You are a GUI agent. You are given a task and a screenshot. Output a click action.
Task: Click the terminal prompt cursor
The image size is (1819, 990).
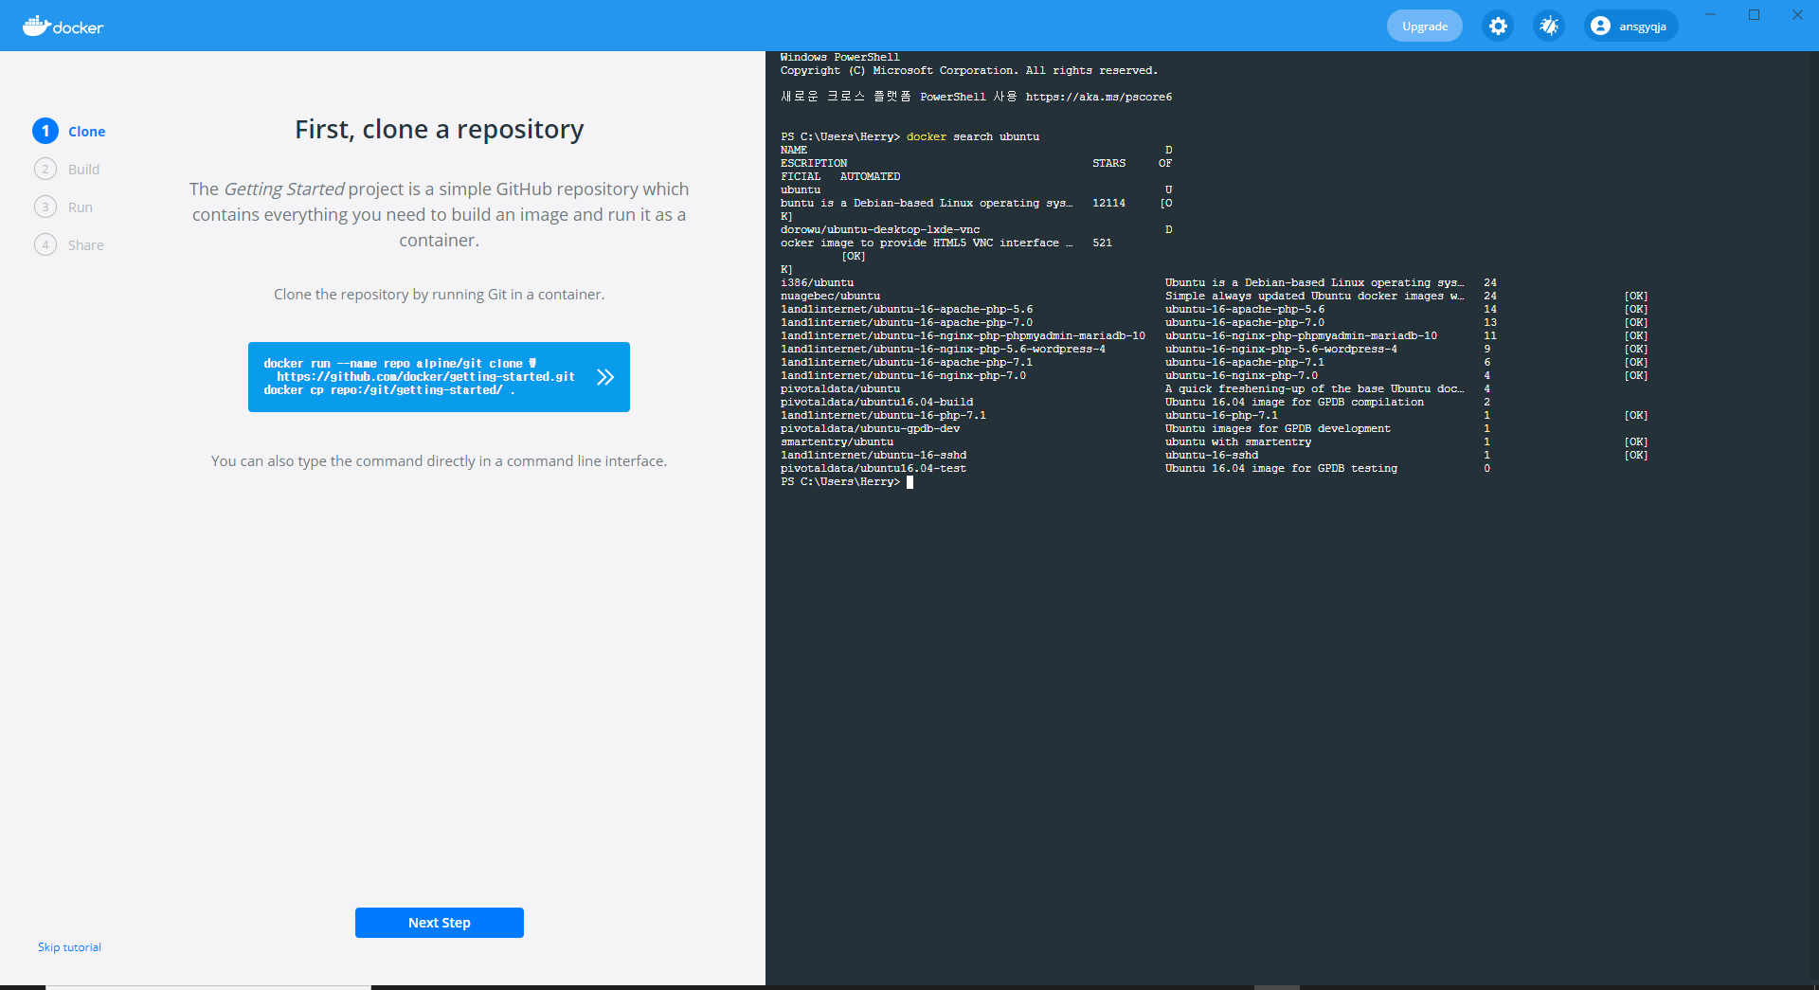(x=909, y=482)
